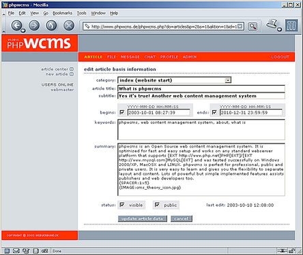Click the cancel button

pos(182,218)
